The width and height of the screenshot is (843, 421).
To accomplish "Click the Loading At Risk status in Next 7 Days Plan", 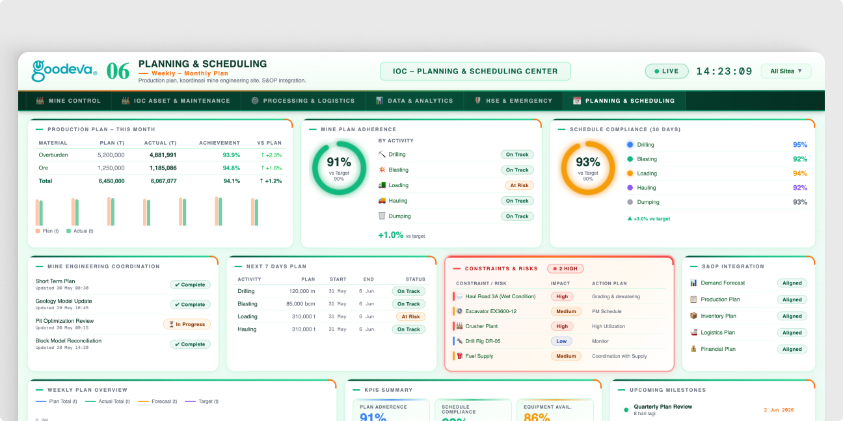I will tap(410, 316).
